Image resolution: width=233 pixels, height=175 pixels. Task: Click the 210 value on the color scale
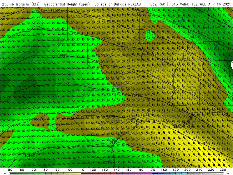[x=199, y=170]
